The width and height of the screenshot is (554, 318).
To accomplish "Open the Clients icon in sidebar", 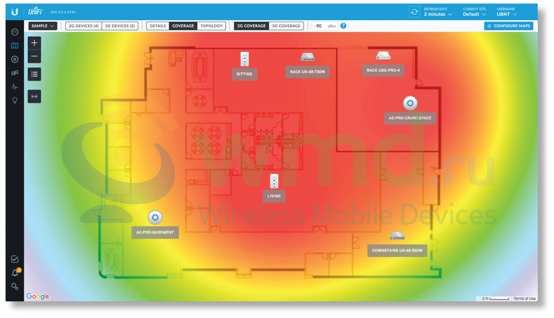I will (15, 73).
